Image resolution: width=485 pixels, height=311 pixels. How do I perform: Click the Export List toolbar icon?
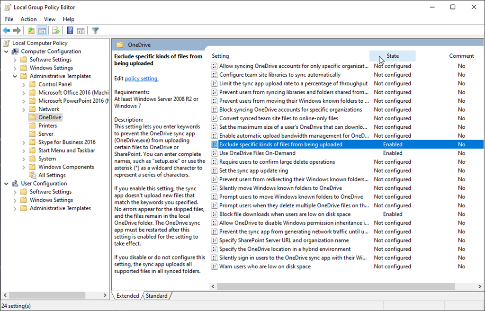click(x=56, y=31)
